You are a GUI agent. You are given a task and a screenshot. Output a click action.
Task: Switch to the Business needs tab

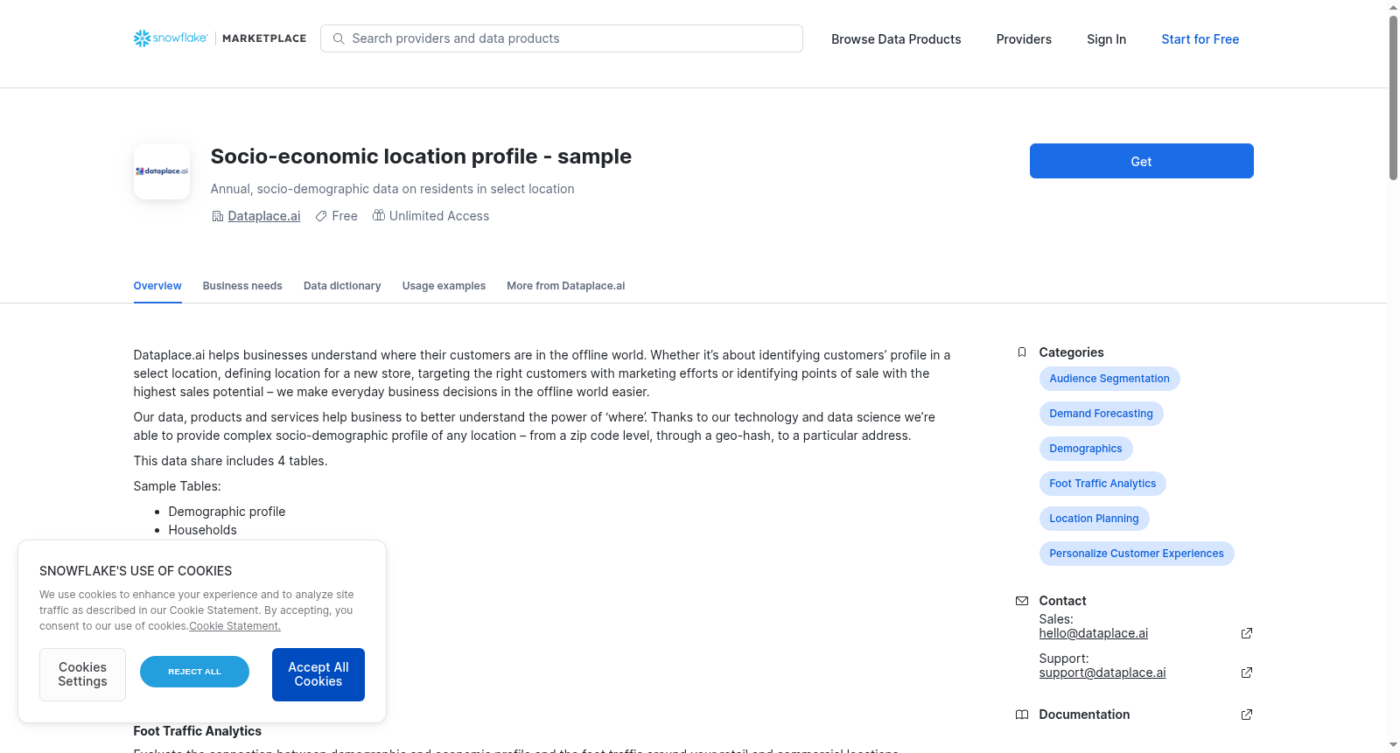tap(242, 286)
